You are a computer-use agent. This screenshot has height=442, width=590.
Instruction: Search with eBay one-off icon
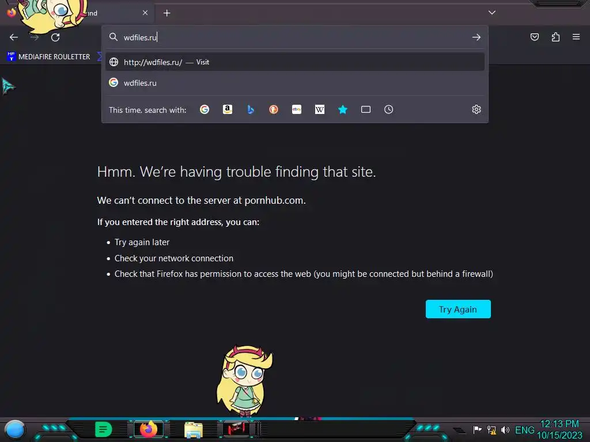[x=297, y=109]
